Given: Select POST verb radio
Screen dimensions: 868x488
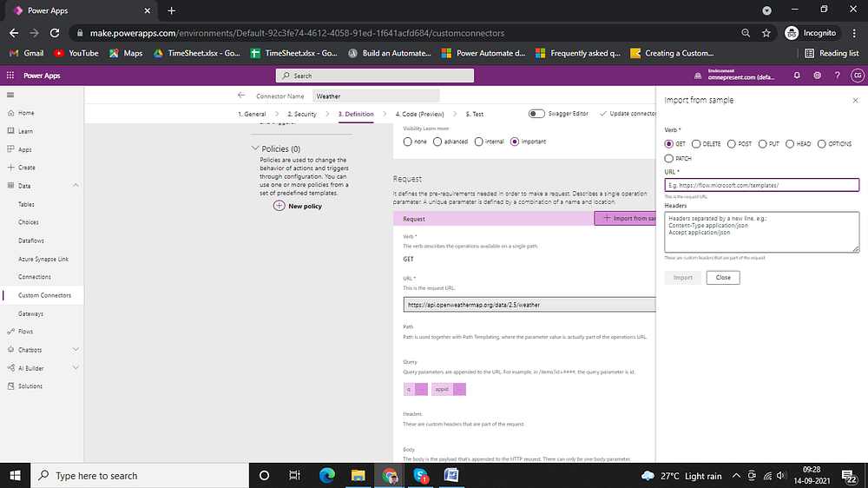Looking at the screenshot, I should pos(731,144).
